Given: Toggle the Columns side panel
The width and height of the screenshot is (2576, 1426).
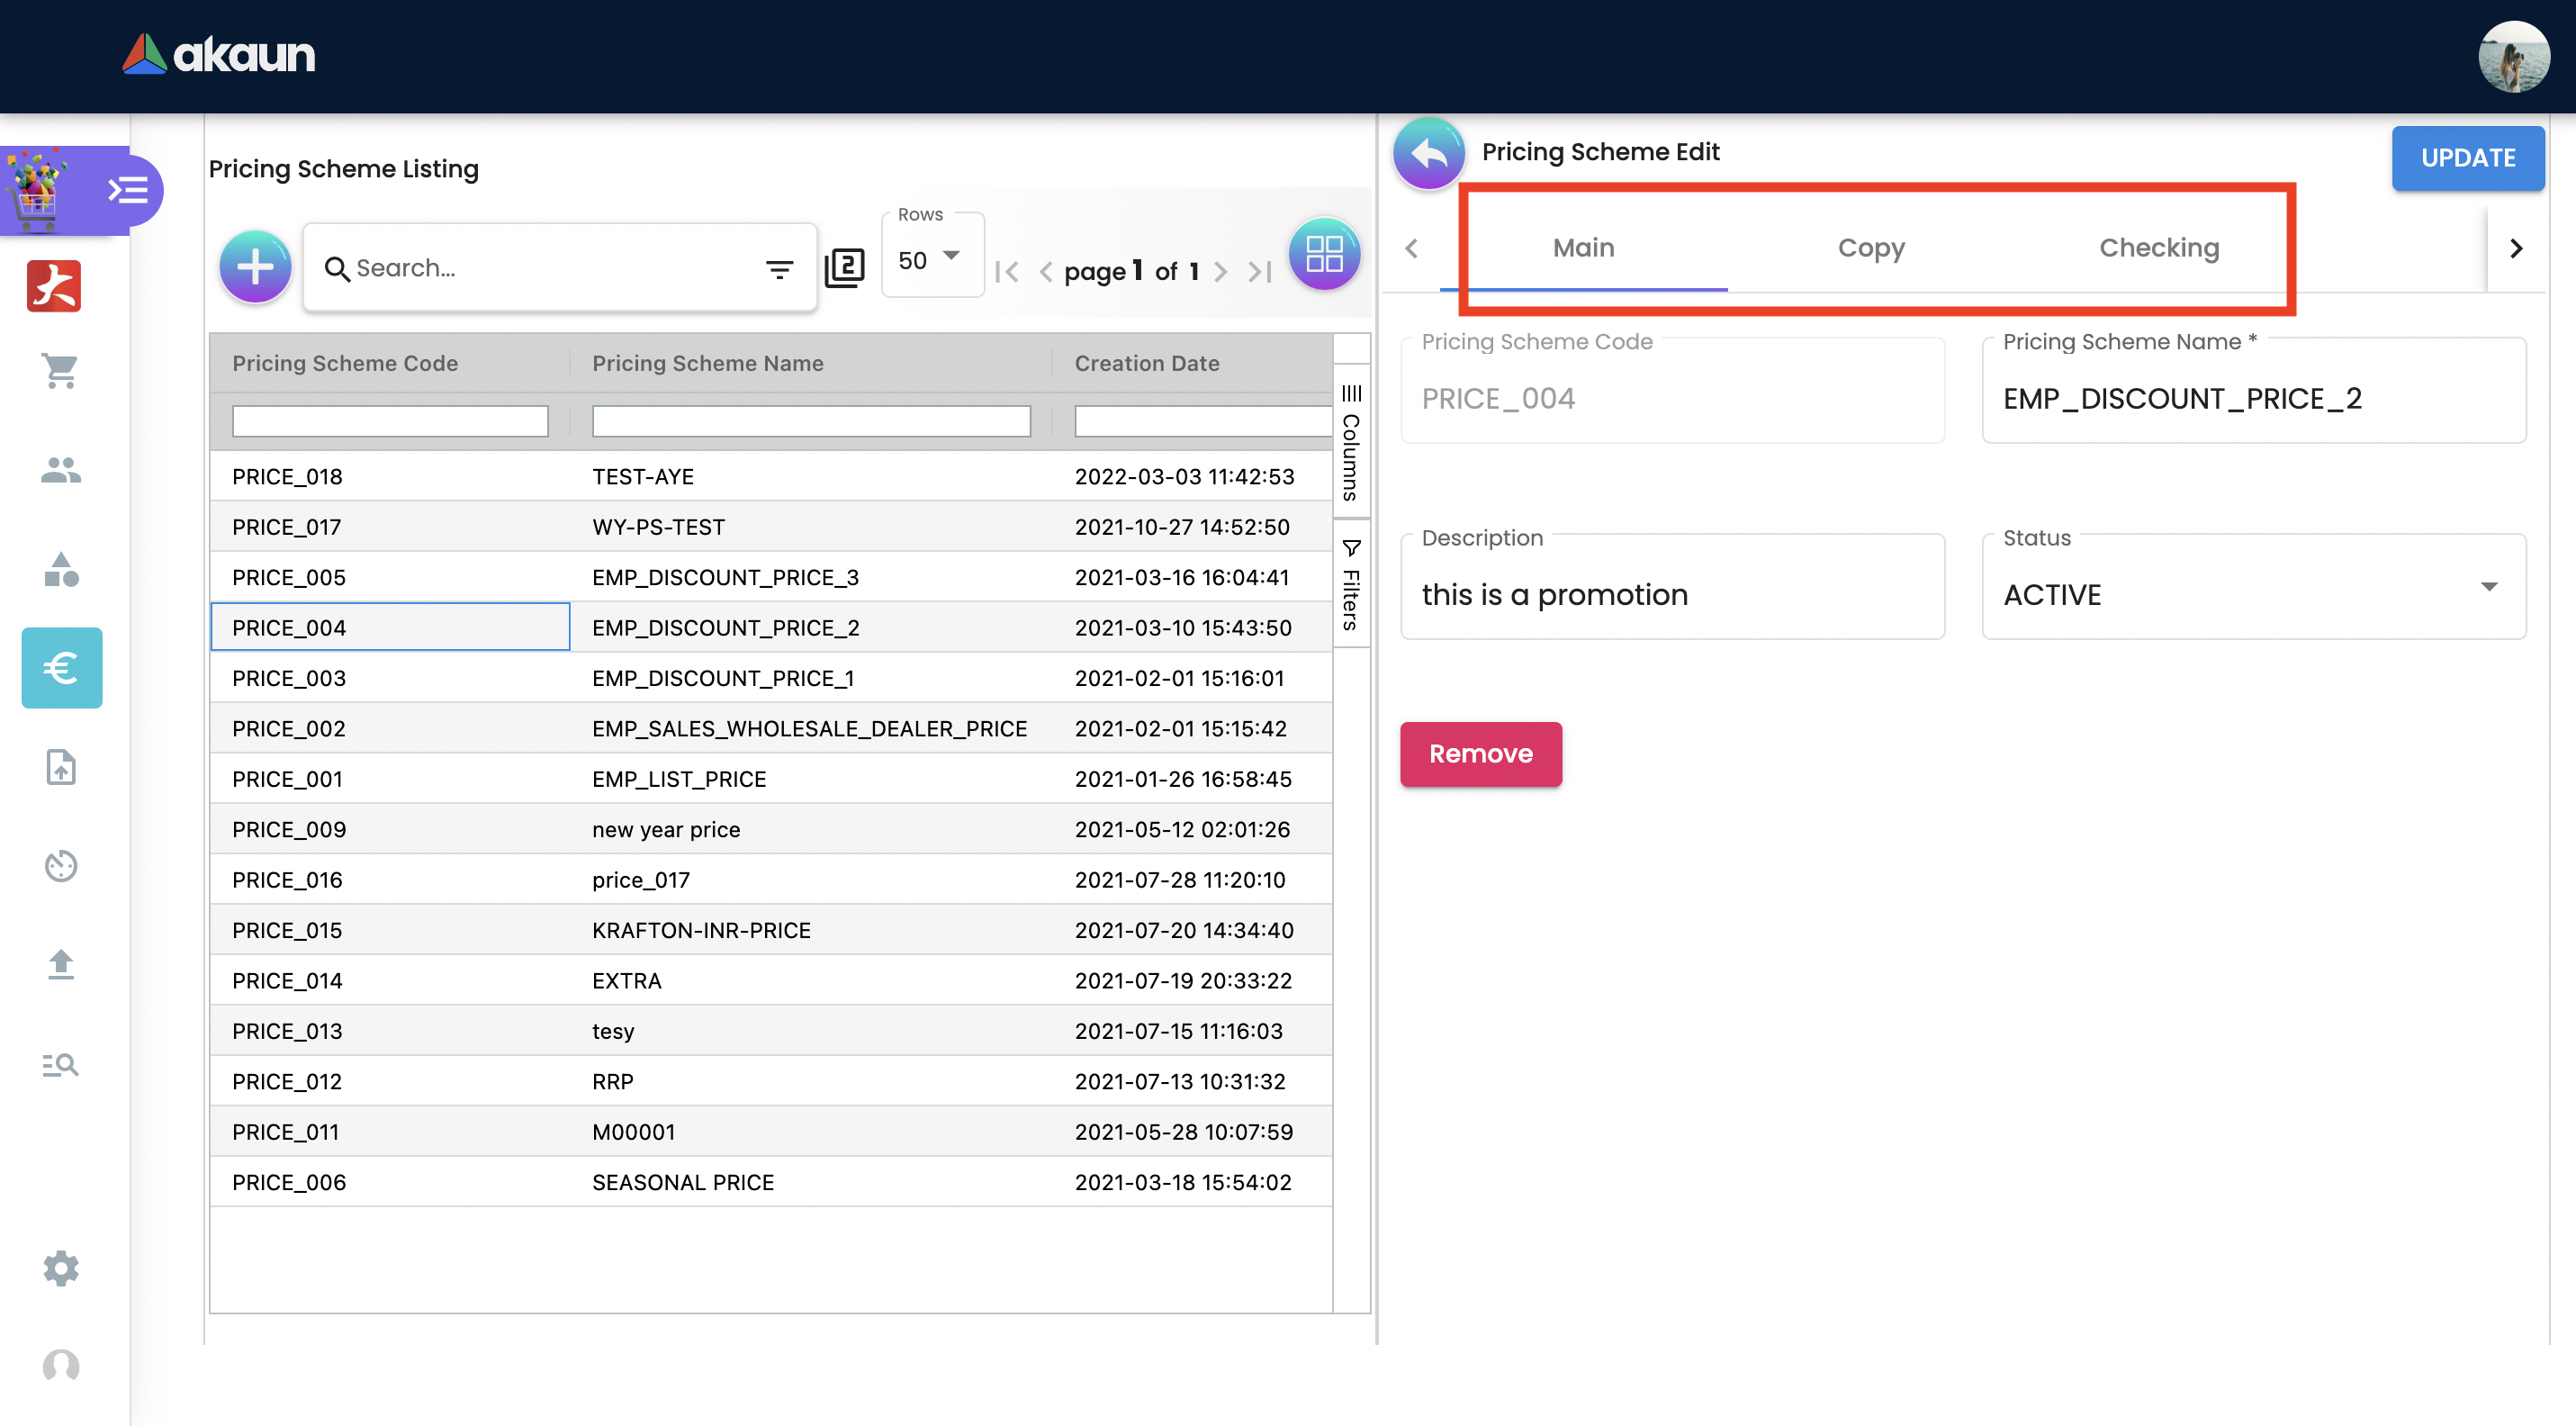Looking at the screenshot, I should pyautogui.click(x=1351, y=441).
